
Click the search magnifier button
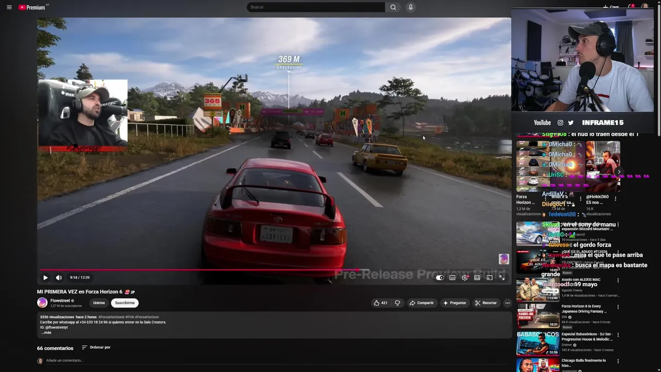[x=393, y=7]
